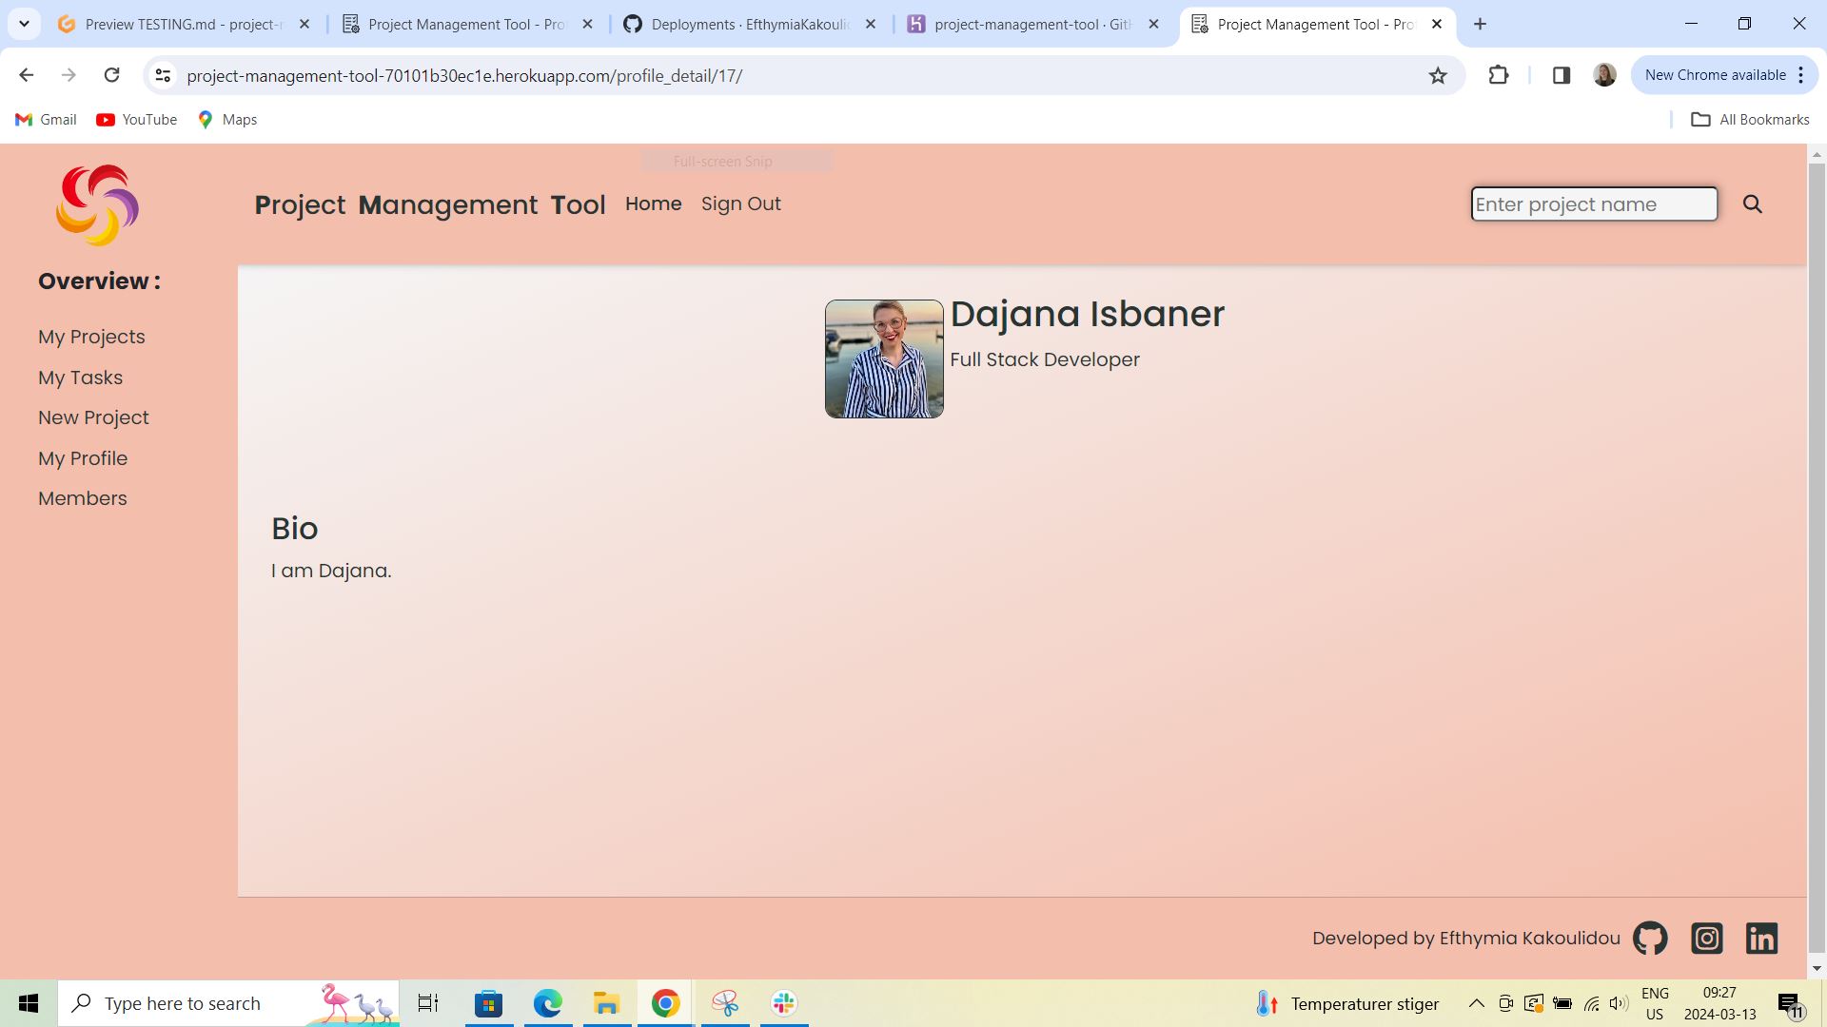Click the search magnifier icon
The image size is (1827, 1027).
1752,203
